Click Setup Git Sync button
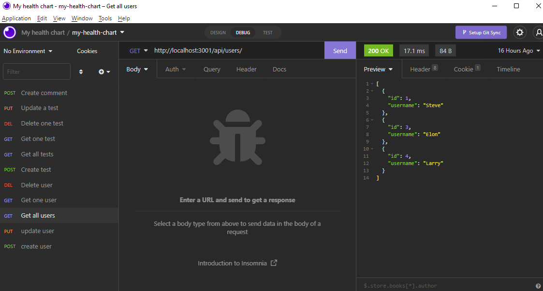The height and width of the screenshot is (291, 543). click(481, 32)
